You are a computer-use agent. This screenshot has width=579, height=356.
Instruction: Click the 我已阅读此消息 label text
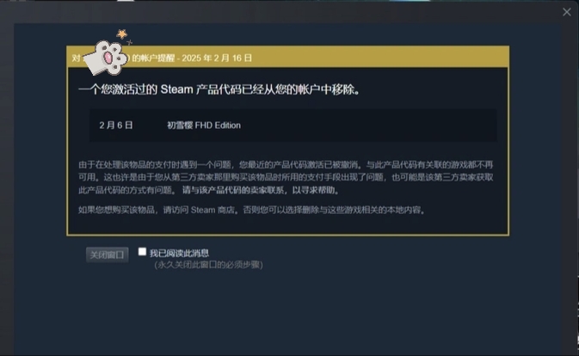(x=179, y=253)
